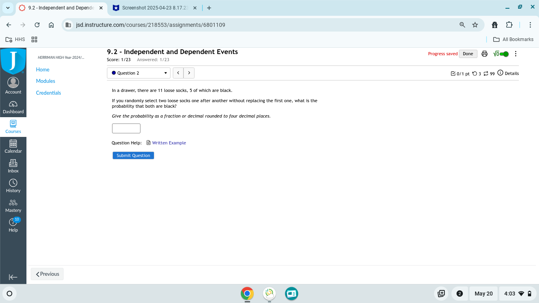Viewport: 539px width, 303px height.
Task: Click the Previous navigation button
Action: coord(47,274)
